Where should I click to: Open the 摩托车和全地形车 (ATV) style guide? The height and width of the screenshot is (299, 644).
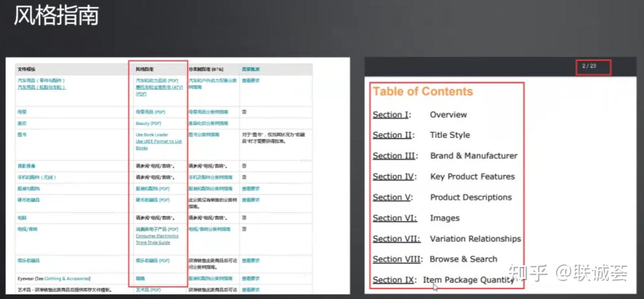159,91
